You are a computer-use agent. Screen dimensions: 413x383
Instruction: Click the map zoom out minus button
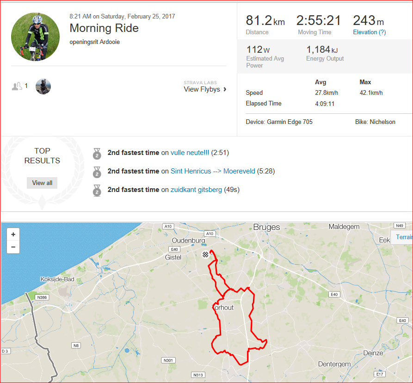tap(13, 247)
